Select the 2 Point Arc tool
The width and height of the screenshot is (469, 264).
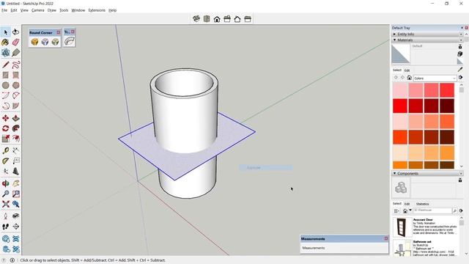(16, 95)
